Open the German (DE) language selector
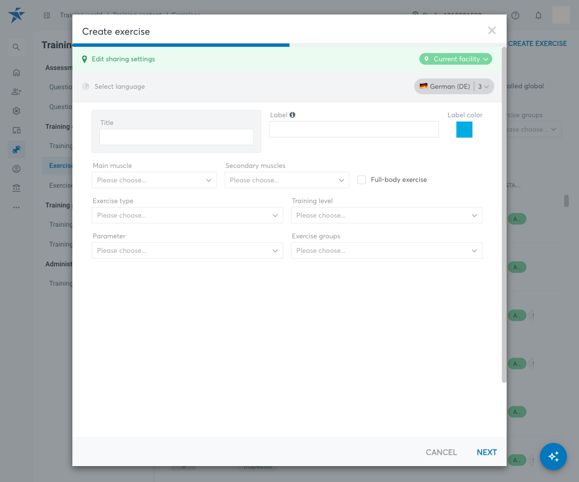Screen dimensions: 579x482 point(454,86)
